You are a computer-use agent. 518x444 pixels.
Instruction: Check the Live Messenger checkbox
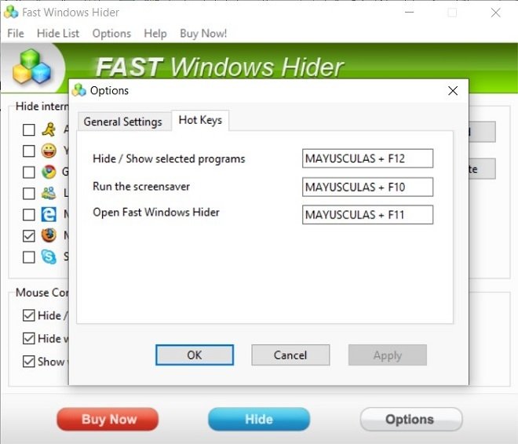point(29,194)
